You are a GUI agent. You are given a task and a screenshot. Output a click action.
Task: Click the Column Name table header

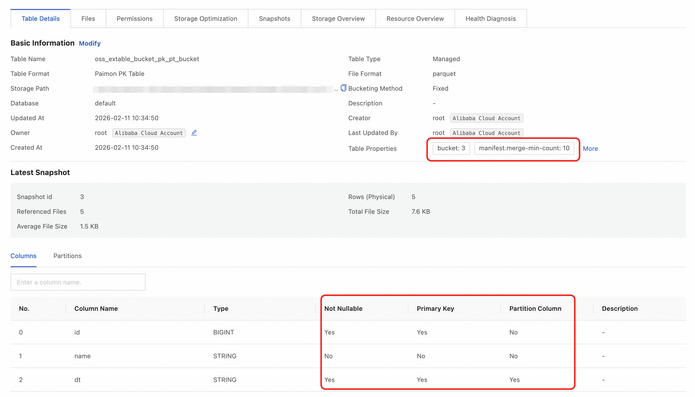click(96, 308)
